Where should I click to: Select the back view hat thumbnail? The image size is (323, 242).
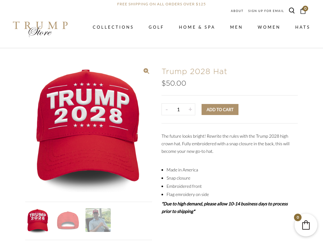tap(68, 220)
